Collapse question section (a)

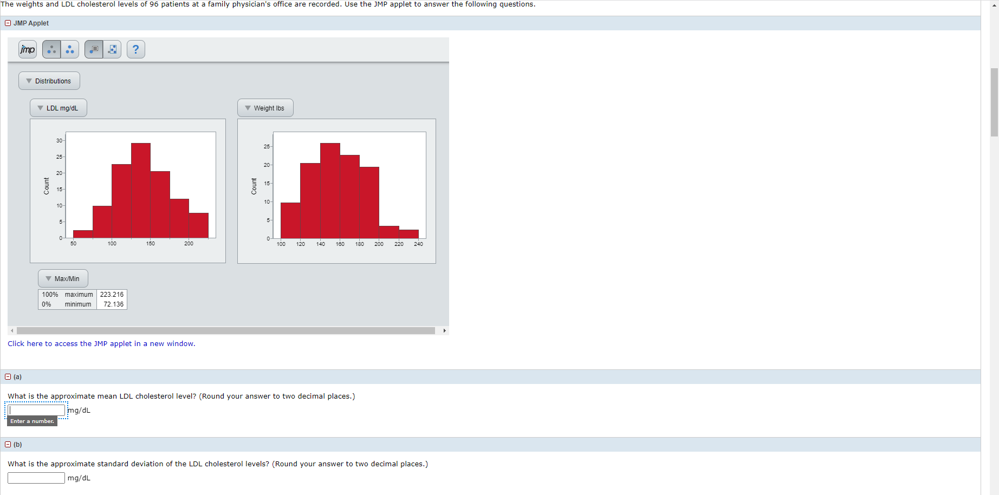click(x=8, y=377)
